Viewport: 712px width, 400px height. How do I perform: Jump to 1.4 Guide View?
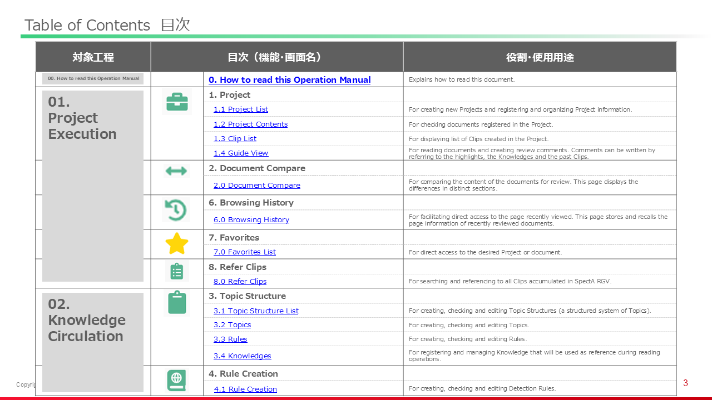pos(241,153)
